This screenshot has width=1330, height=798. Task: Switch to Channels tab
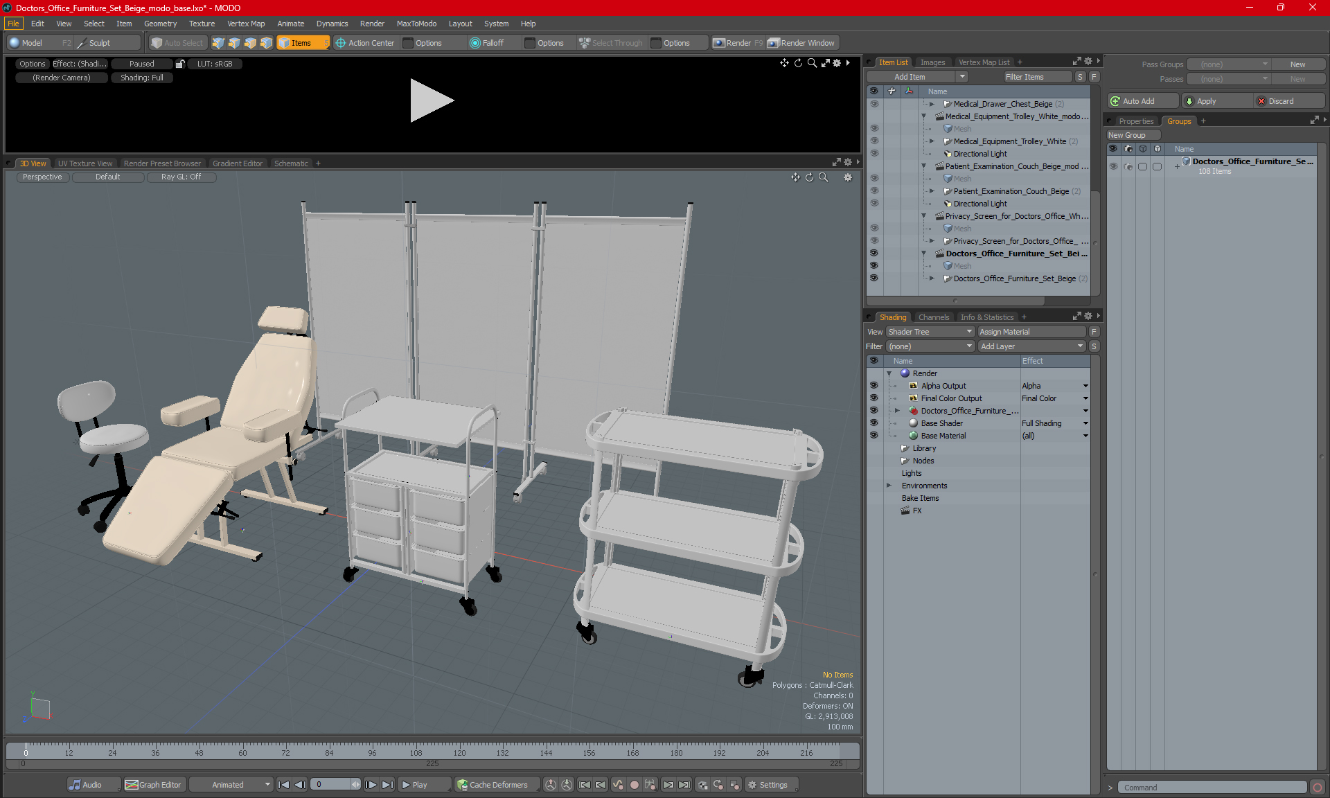tap(934, 317)
